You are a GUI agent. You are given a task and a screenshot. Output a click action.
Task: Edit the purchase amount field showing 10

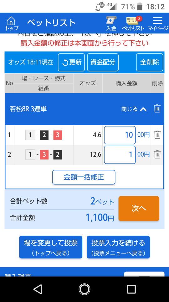[120, 135]
